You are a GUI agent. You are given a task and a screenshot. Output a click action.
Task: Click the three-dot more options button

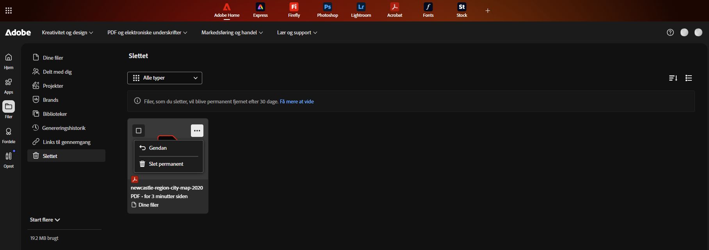coord(197,131)
